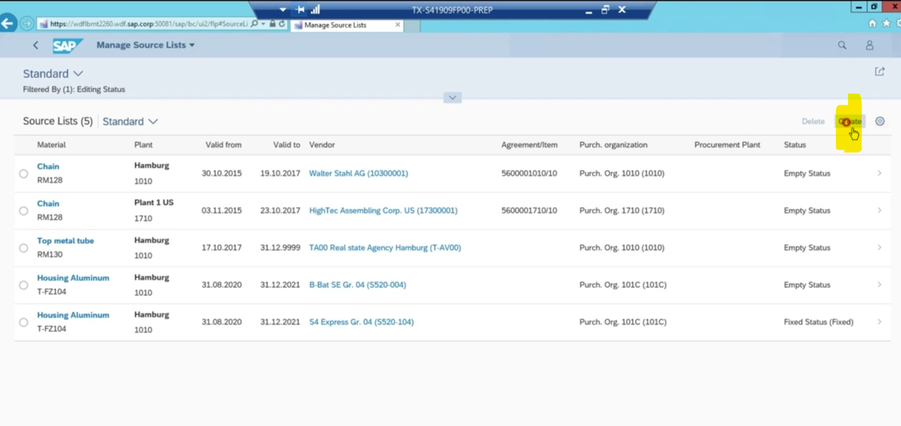This screenshot has width=901, height=426.
Task: Click the Filtered By (1): Editing Status text
Action: click(x=74, y=89)
